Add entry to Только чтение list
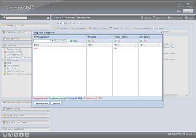196x138 pixels. [x=115, y=41]
